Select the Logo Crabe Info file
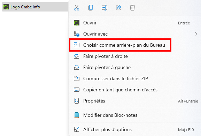This screenshot has width=201, height=136. [x=35, y=7]
